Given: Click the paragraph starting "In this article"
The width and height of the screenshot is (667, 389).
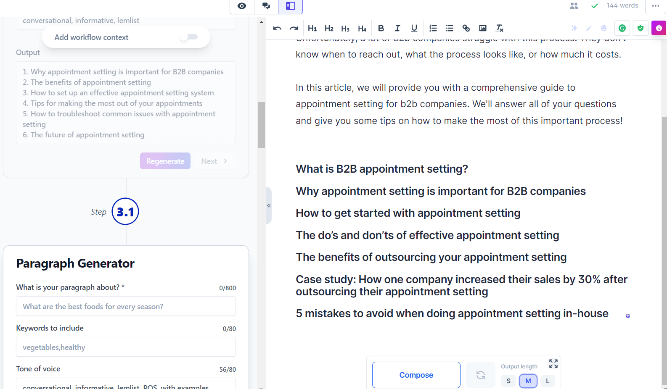Looking at the screenshot, I should [459, 104].
